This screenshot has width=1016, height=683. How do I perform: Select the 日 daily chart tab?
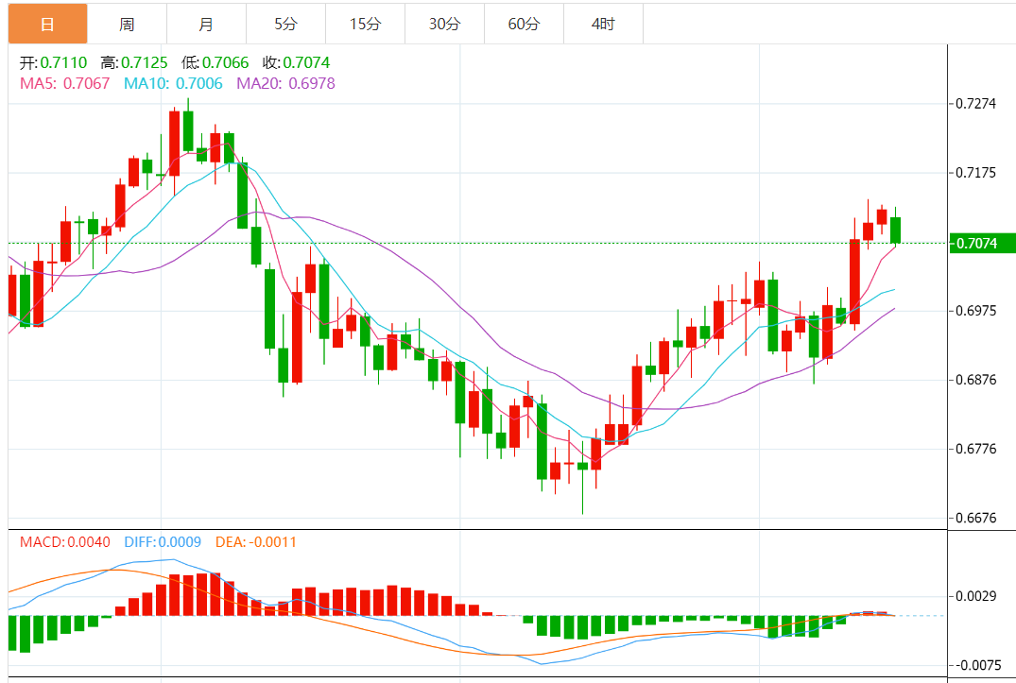pos(48,24)
